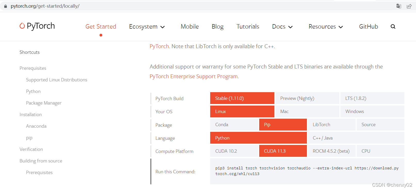Viewport: 416px width, 190px height.
Task: Open the site search magnifier icon
Action: point(393,27)
